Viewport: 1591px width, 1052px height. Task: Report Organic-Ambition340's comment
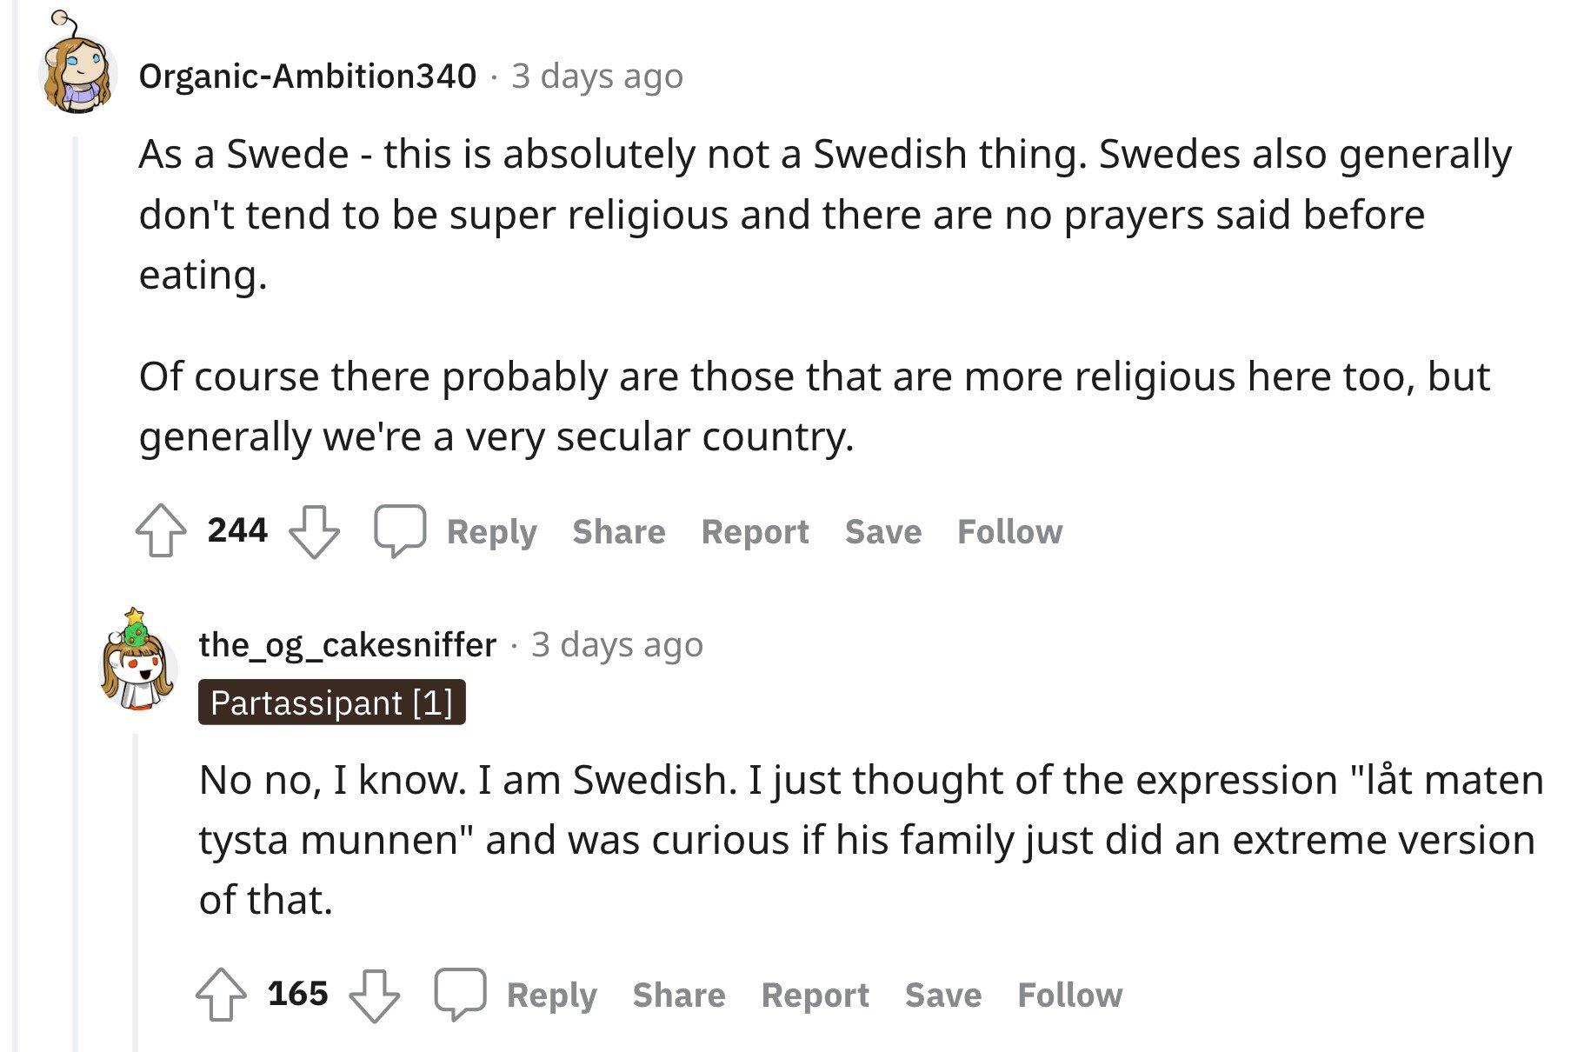756,531
